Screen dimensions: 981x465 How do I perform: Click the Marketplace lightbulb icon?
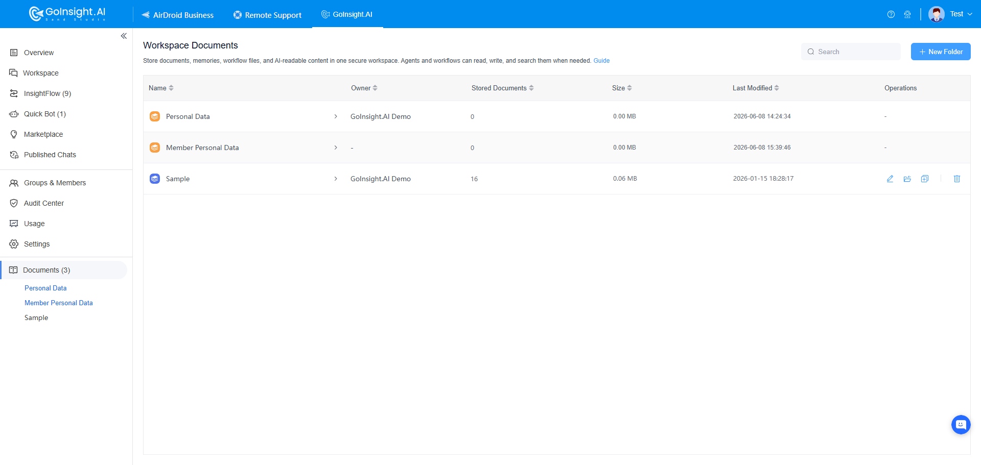[14, 134]
